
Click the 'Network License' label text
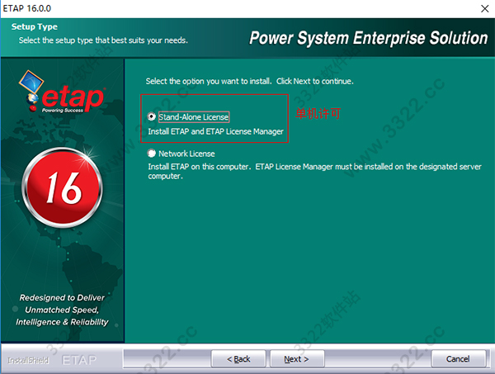(x=186, y=154)
